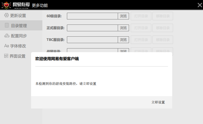Viewport: 203px width, 124px height.
Task: Click 立即设置 in the welcome dialog
Action: click(158, 102)
